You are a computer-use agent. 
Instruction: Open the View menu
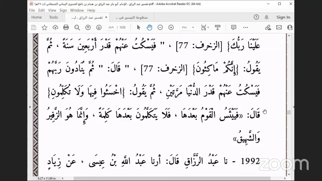[x=52, y=10]
